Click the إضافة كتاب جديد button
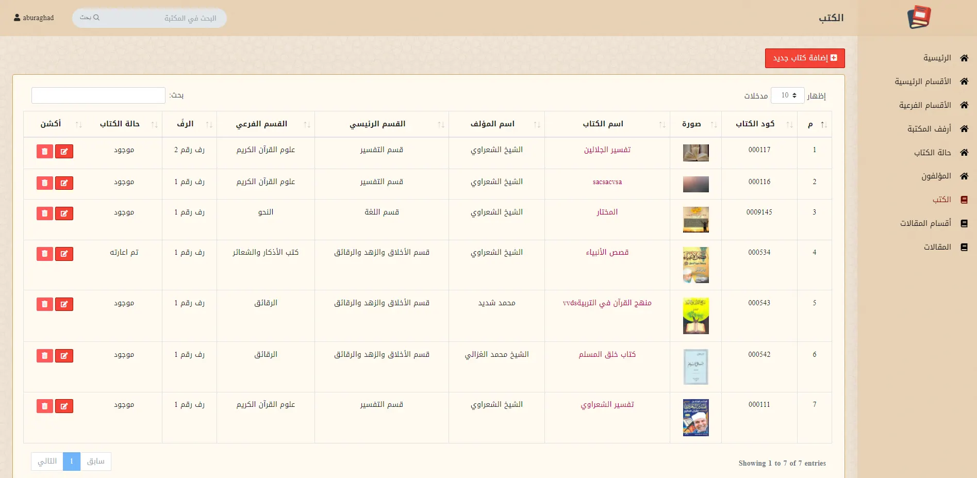Image resolution: width=977 pixels, height=478 pixels. (804, 58)
